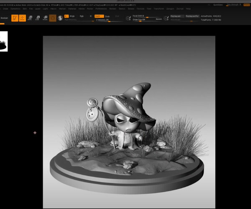The image size is (251, 209).
Task: Open the Texture menu
Action: (x=141, y=9)
